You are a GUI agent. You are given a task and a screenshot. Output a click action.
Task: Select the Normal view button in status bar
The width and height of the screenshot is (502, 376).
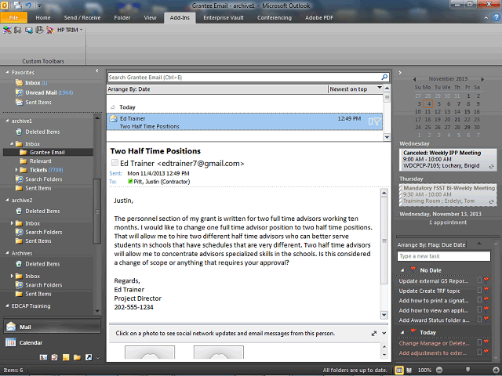[399, 371]
